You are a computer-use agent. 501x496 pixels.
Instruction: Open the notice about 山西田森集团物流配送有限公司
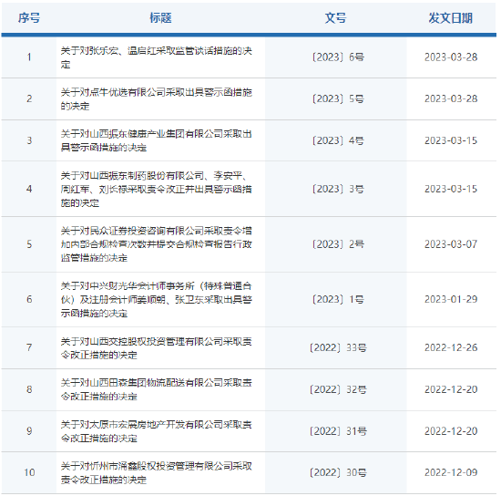click(157, 389)
